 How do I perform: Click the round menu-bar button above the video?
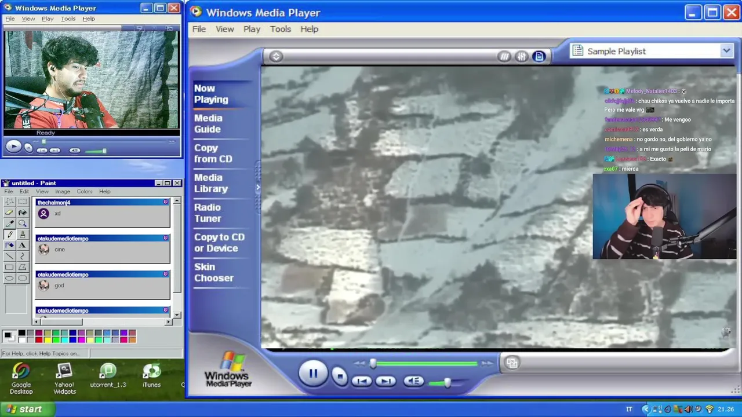tap(276, 56)
